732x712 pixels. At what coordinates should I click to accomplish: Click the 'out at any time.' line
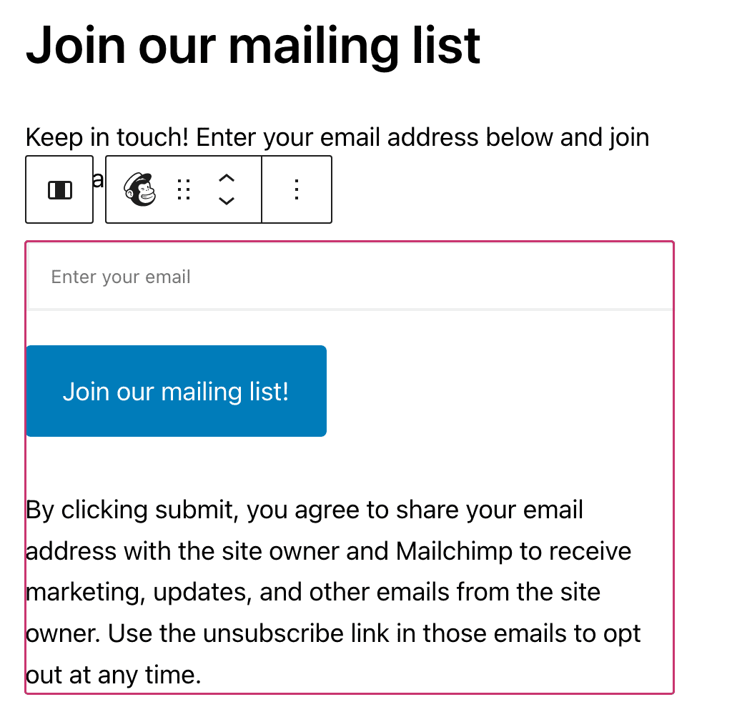coord(114,675)
